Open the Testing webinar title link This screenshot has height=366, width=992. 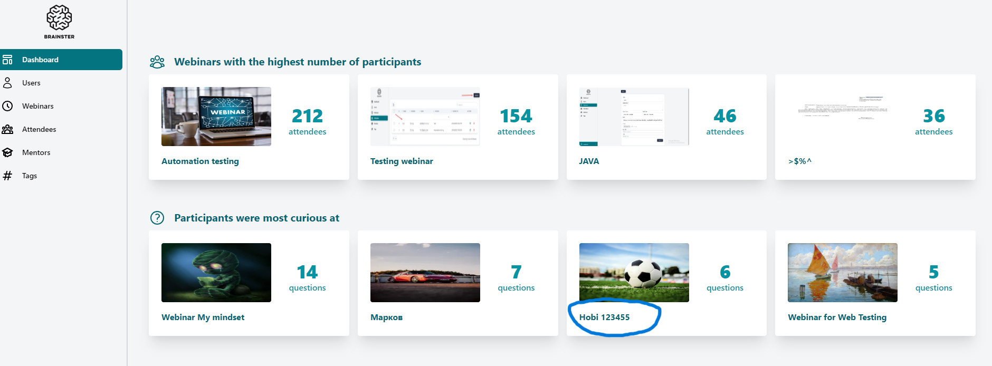[402, 161]
